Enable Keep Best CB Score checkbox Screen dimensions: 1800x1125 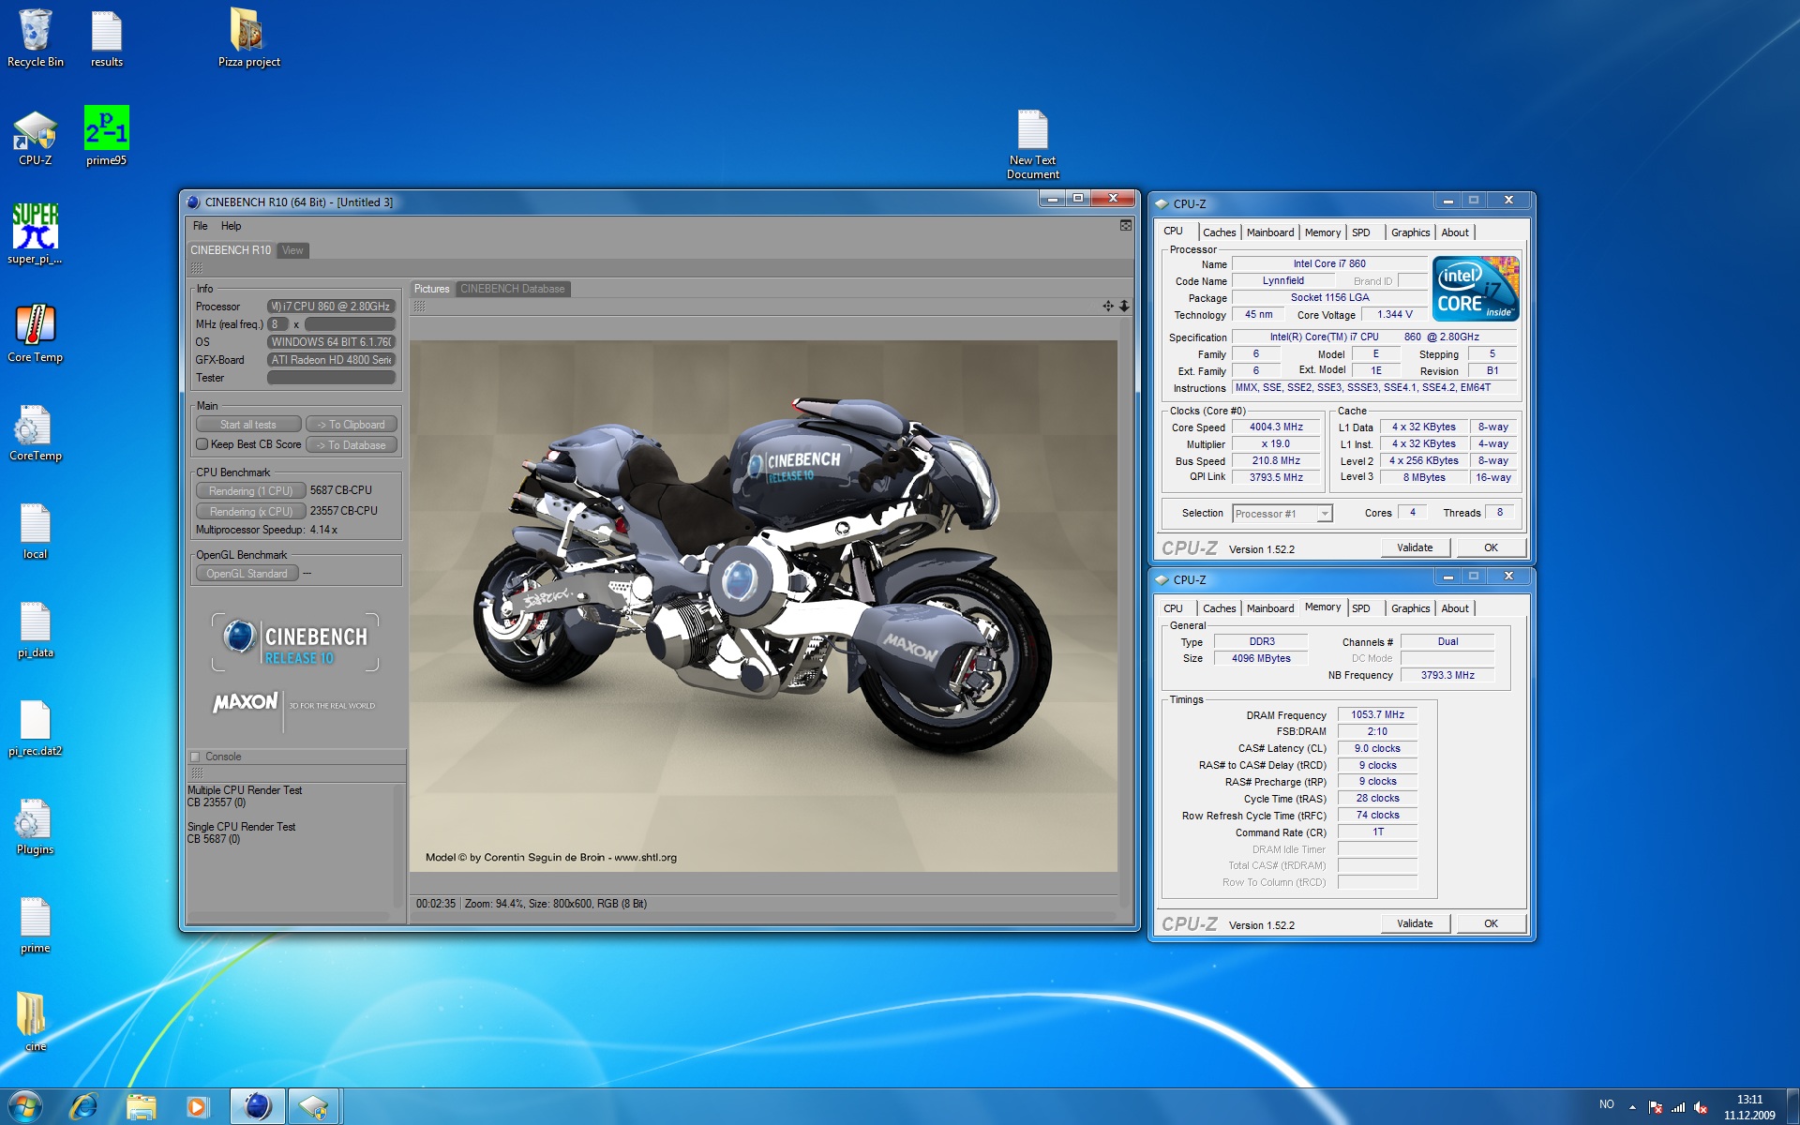coord(202,444)
